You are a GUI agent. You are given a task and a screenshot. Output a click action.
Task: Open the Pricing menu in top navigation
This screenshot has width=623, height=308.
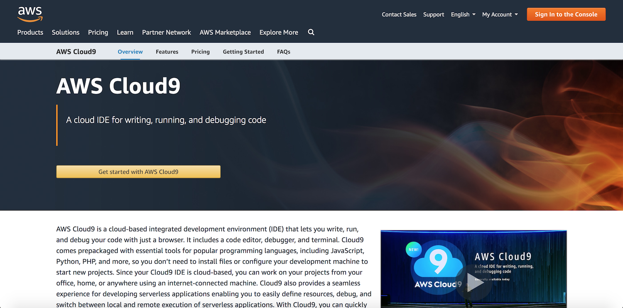pos(98,32)
